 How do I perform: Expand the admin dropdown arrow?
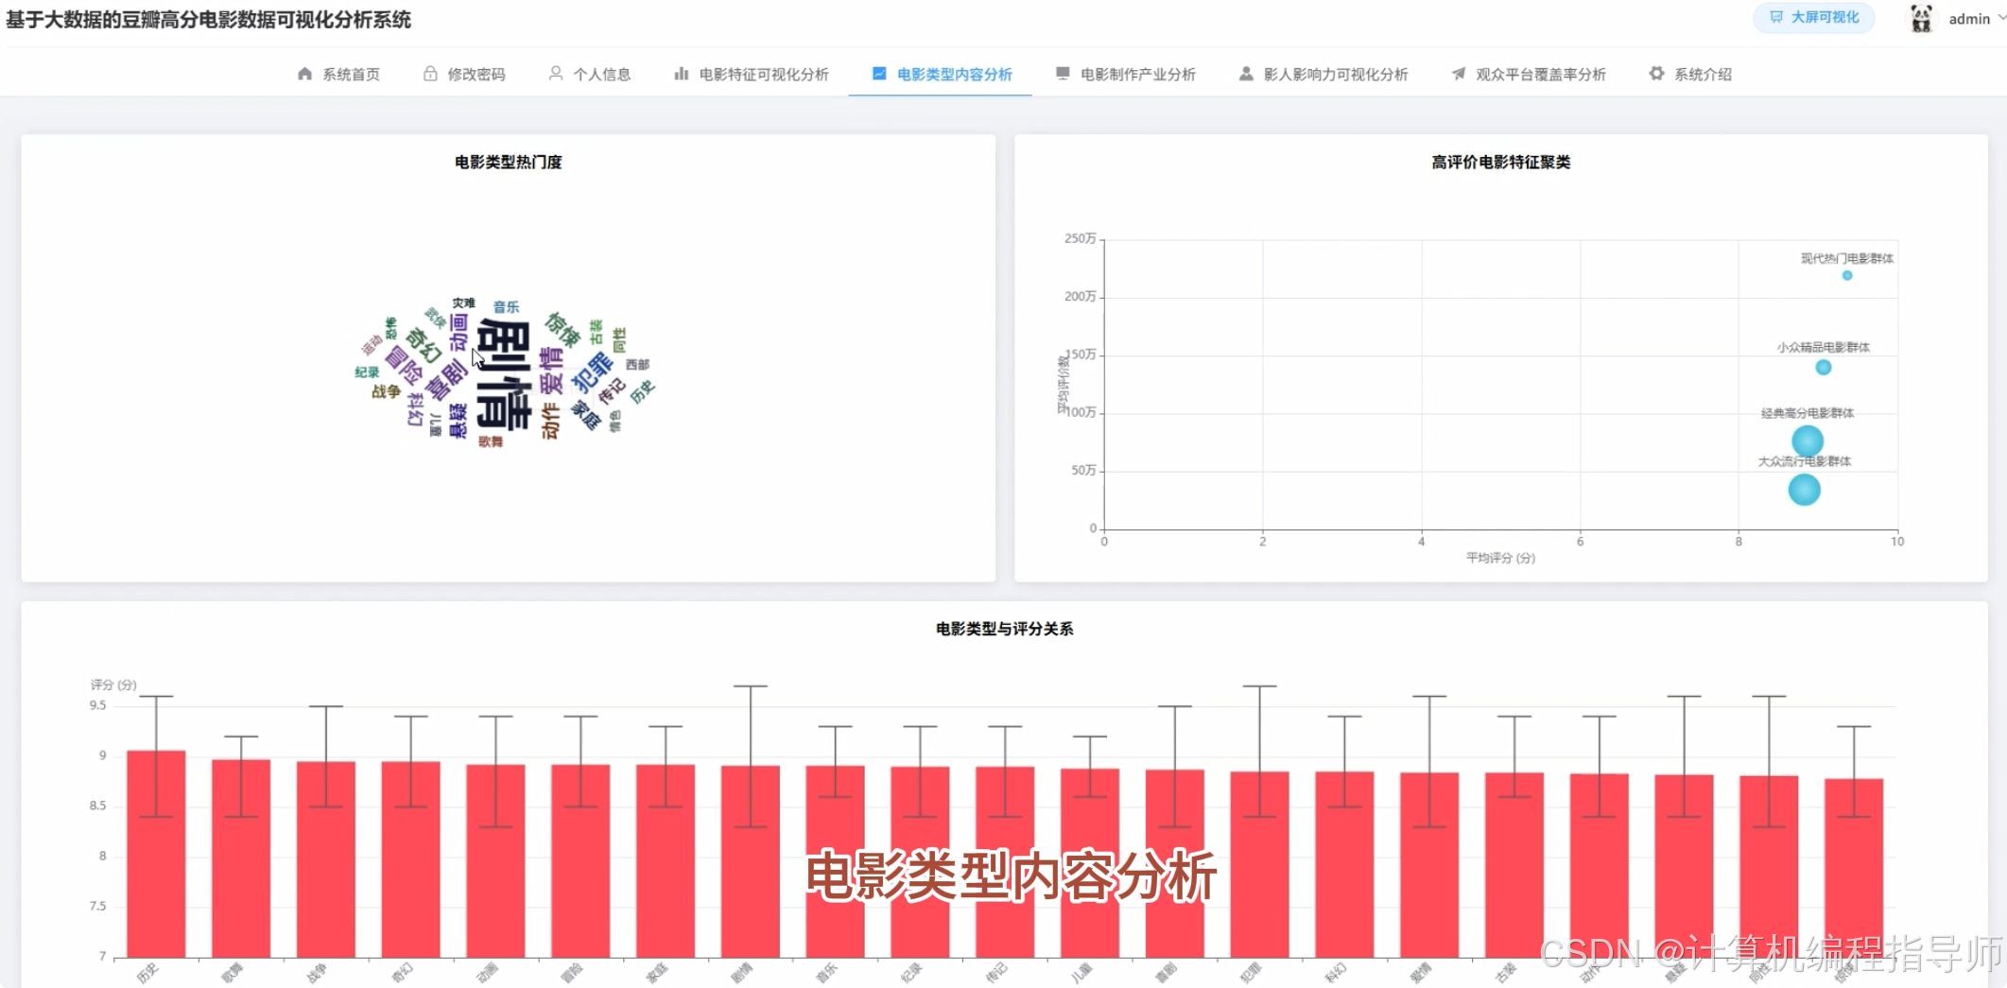click(2001, 18)
